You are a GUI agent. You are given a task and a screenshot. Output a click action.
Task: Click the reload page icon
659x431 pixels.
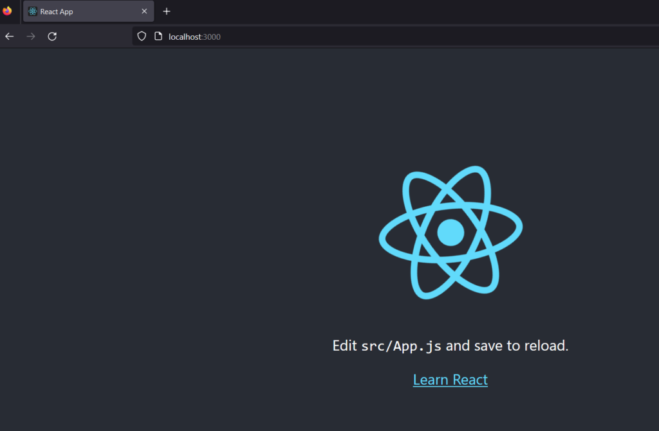(x=52, y=36)
